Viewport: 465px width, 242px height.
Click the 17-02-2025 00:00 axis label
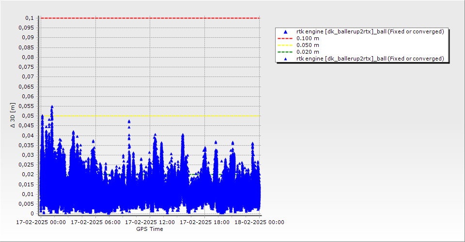click(41, 222)
